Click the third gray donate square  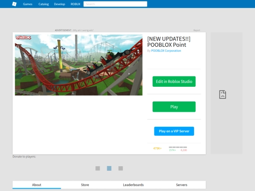[120, 168]
